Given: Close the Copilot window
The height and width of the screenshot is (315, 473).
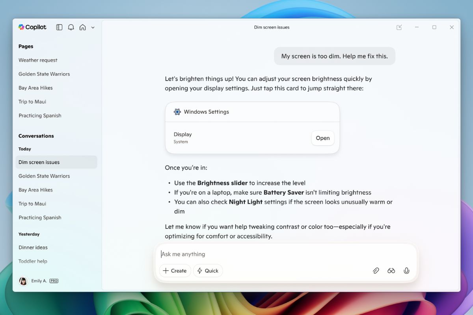Looking at the screenshot, I should point(452,27).
